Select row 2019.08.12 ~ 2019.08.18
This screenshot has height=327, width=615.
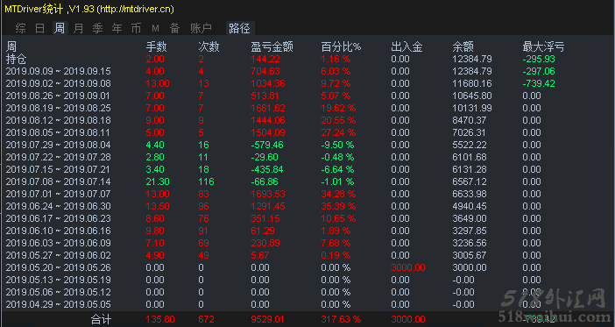click(x=59, y=120)
